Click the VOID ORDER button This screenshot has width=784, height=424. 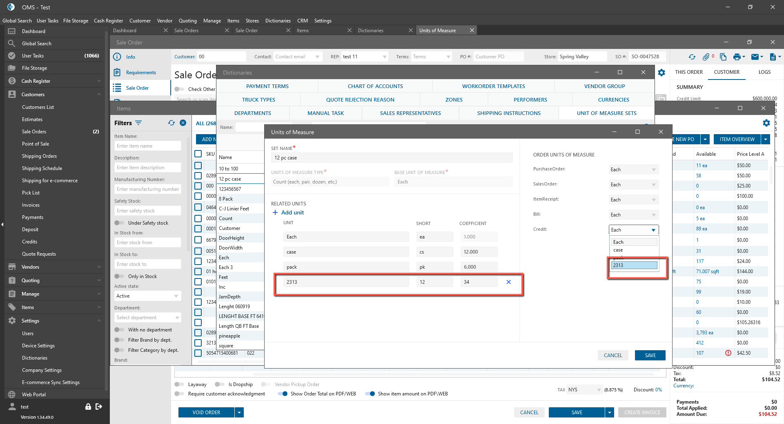[x=206, y=413]
